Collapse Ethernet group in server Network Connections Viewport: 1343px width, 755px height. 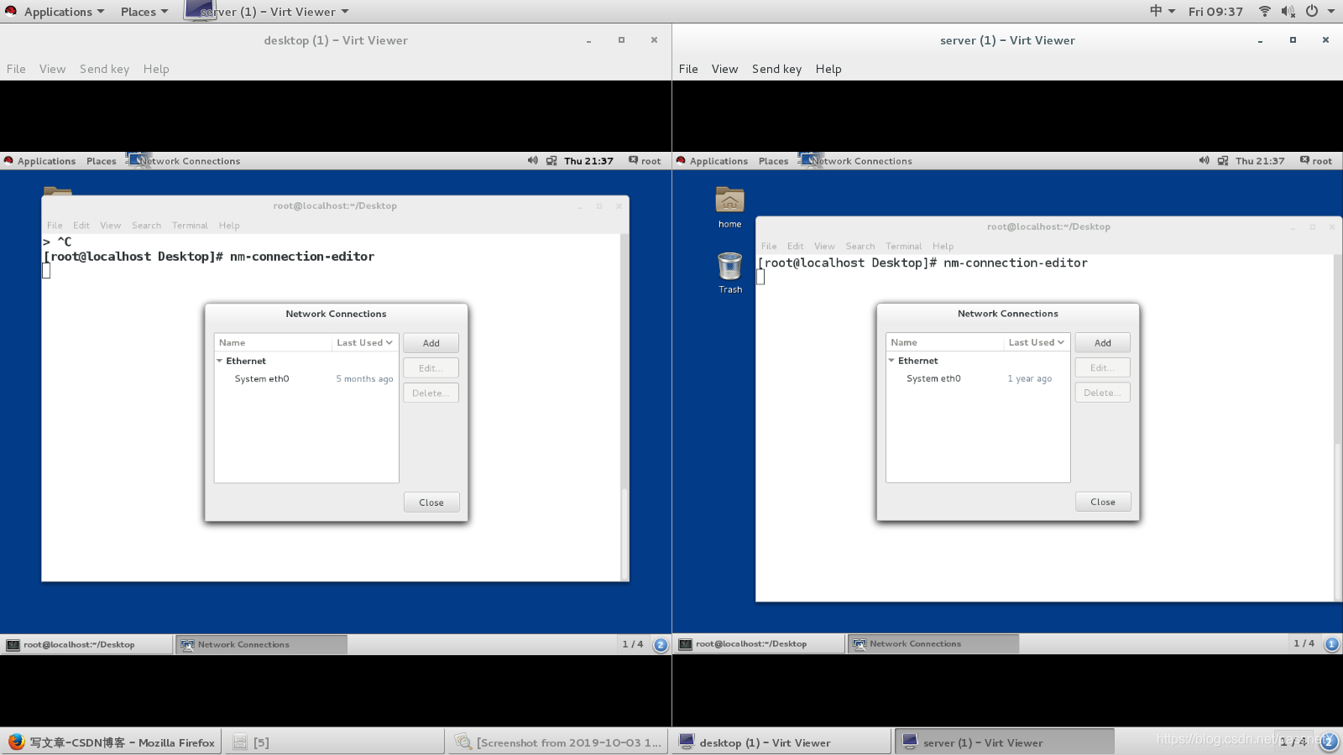891,361
